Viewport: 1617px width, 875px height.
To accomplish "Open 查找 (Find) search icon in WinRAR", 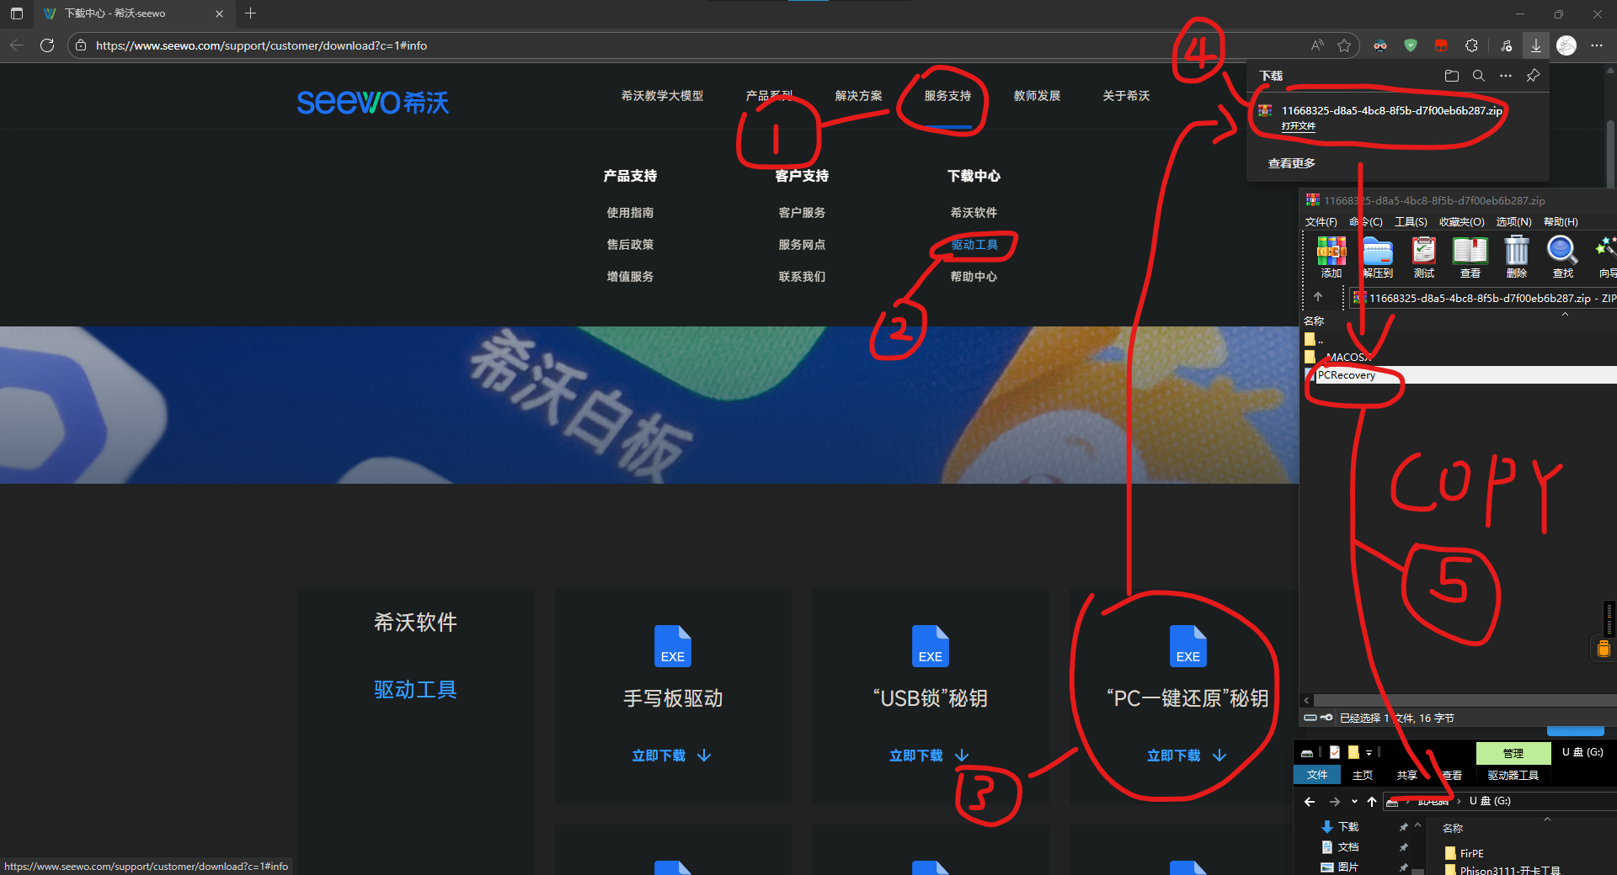I will pyautogui.click(x=1561, y=251).
